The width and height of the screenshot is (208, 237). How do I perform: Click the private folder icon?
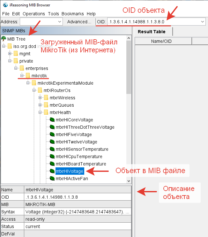click(16, 61)
